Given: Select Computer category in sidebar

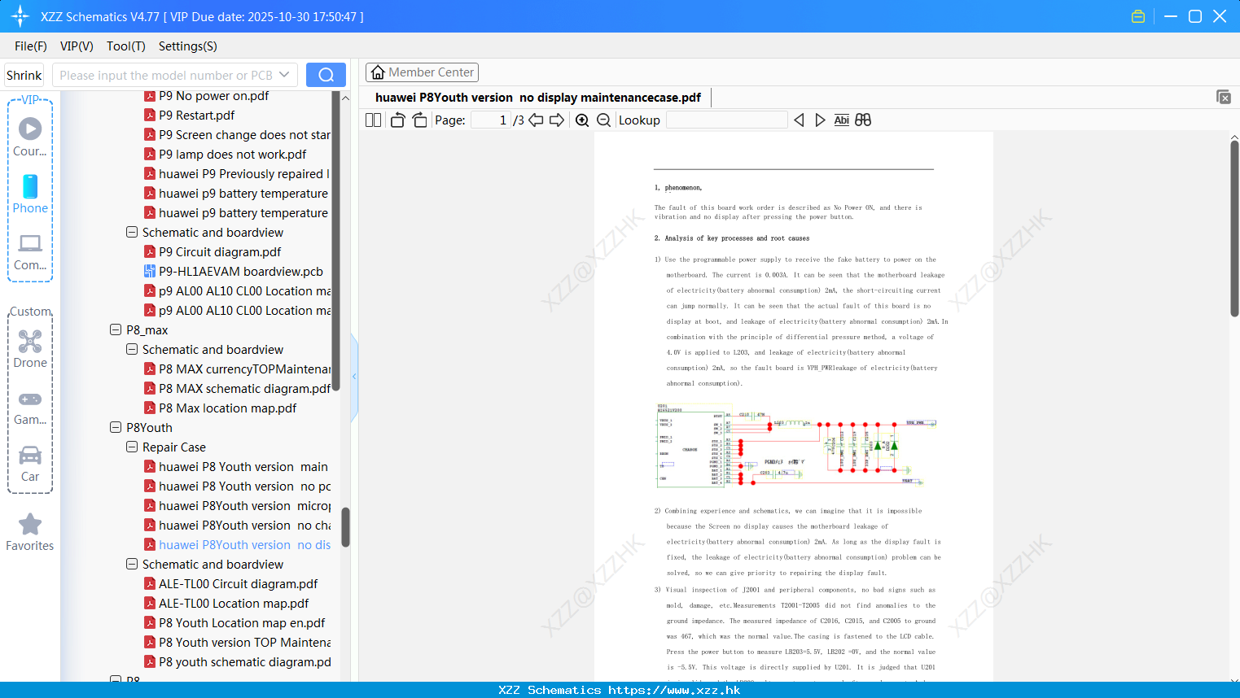Looking at the screenshot, I should pyautogui.click(x=30, y=251).
